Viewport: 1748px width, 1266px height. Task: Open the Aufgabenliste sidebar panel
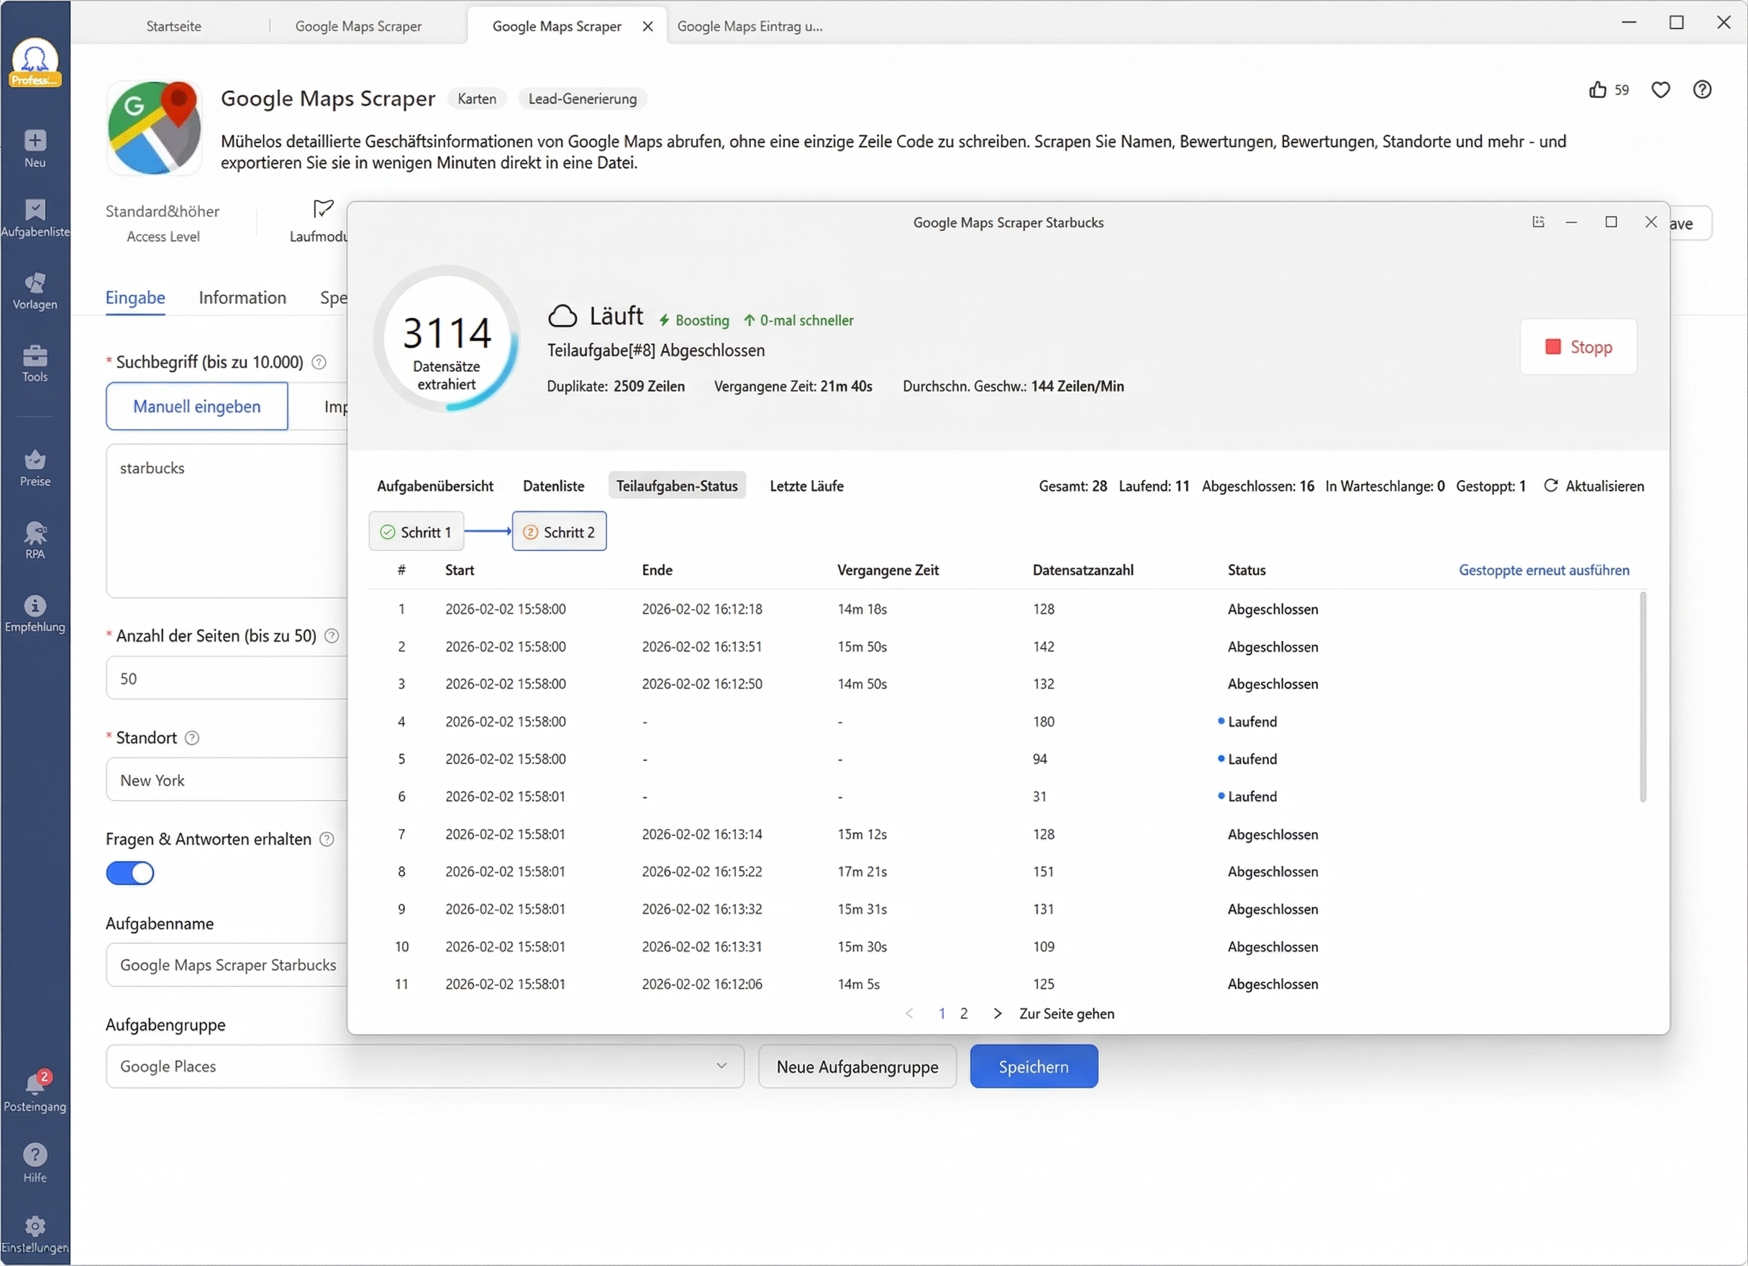click(35, 218)
